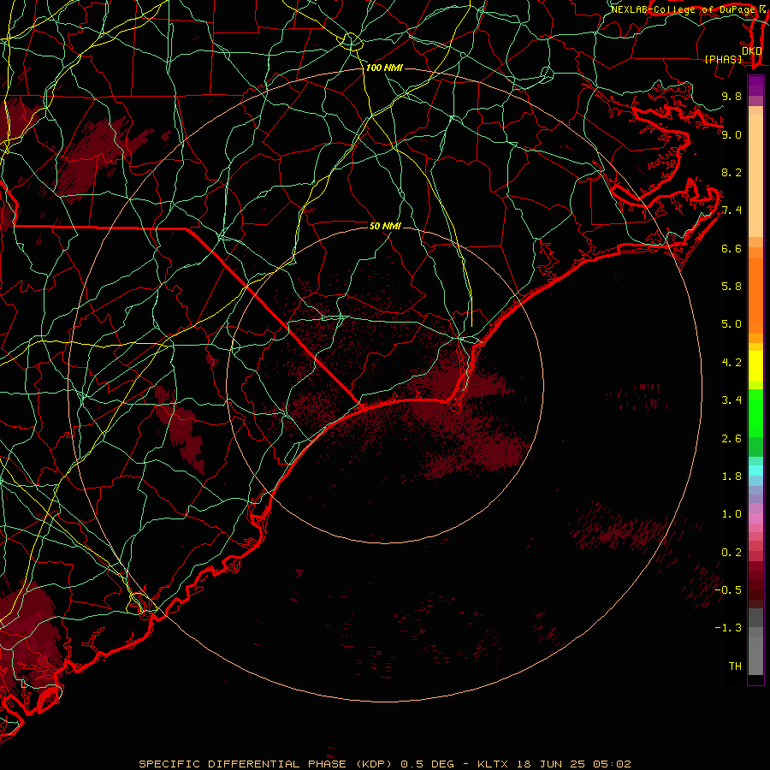Click the TH threshold label on the scale
Screen dimensions: 770x770
735,666
